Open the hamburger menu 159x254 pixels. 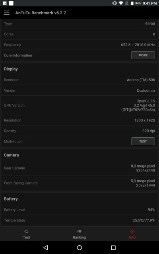pyautogui.click(x=7, y=13)
